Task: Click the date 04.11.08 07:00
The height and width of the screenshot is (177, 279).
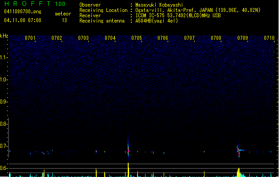Action: click(23, 20)
